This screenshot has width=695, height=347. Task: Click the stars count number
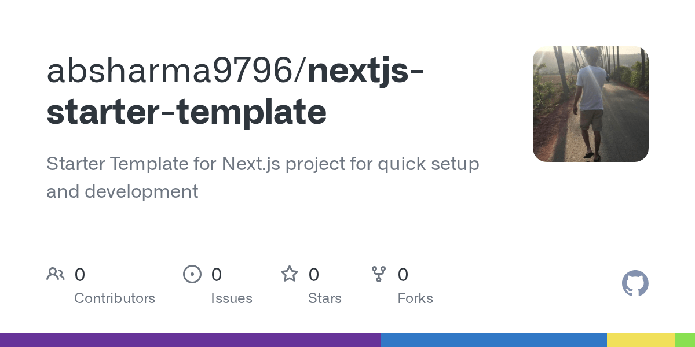pos(314,274)
